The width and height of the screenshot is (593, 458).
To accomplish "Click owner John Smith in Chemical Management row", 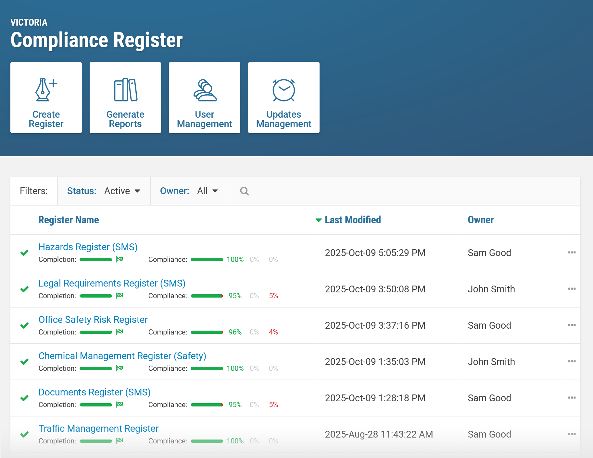I will click(491, 362).
